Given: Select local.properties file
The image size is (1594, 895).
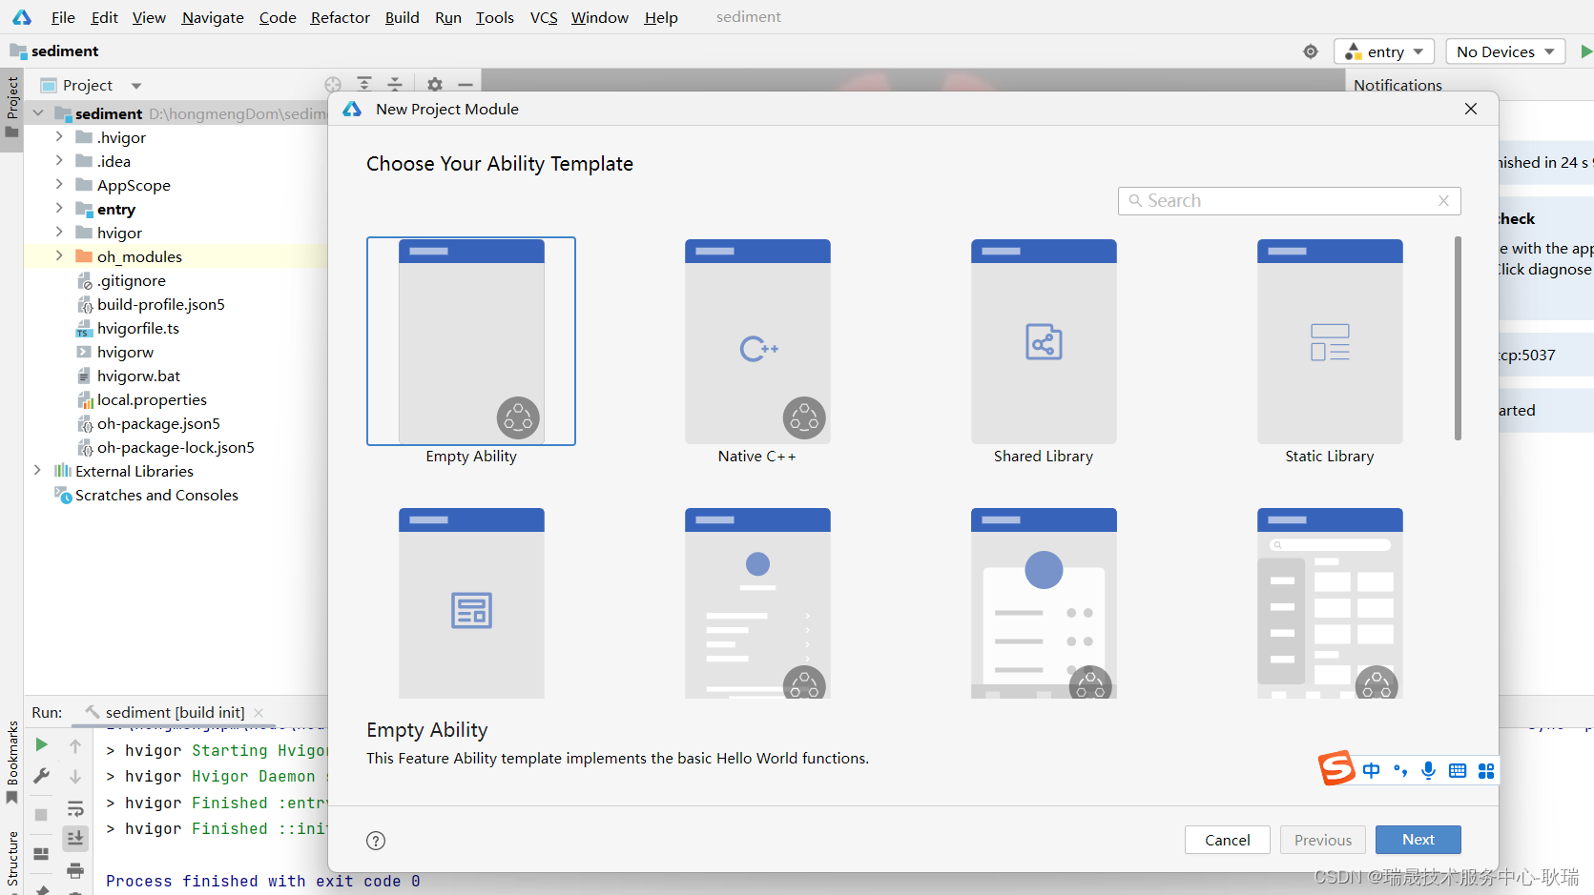Looking at the screenshot, I should tap(152, 399).
